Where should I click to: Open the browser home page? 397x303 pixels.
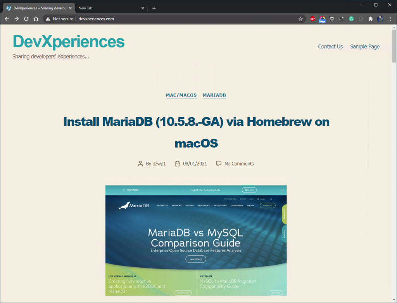pos(36,19)
